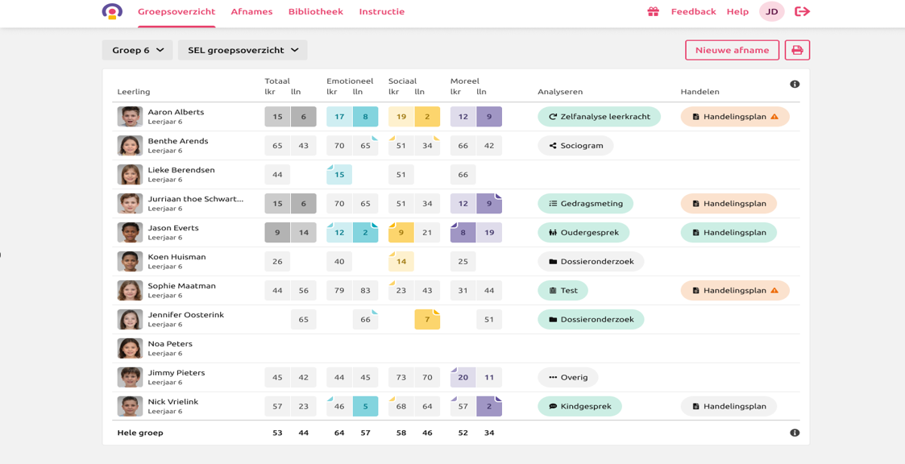Open the Feedback link

coord(693,11)
